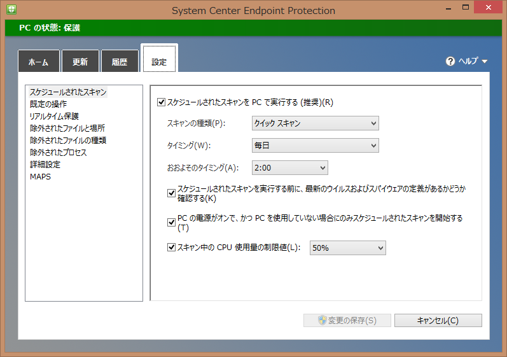Viewport: 507px width, 357px height.
Task: Switch to the 履歴 tab
Action: pos(120,61)
